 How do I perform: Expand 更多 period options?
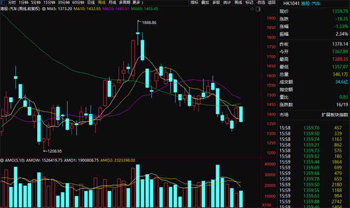pos(138,2)
